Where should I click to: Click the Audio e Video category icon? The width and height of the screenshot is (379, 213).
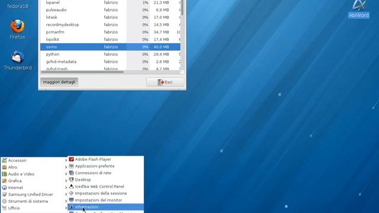(x=4, y=174)
